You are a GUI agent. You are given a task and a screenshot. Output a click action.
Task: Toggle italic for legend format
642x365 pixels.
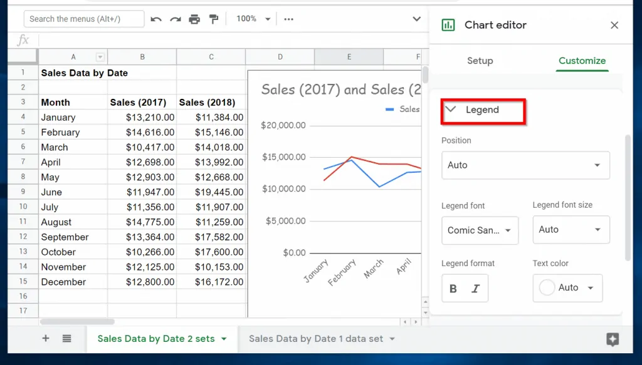[x=475, y=289]
